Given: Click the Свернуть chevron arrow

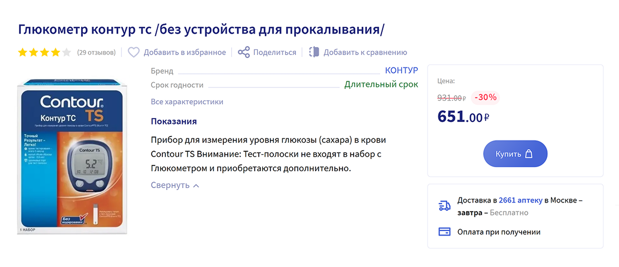Looking at the screenshot, I should pyautogui.click(x=196, y=186).
